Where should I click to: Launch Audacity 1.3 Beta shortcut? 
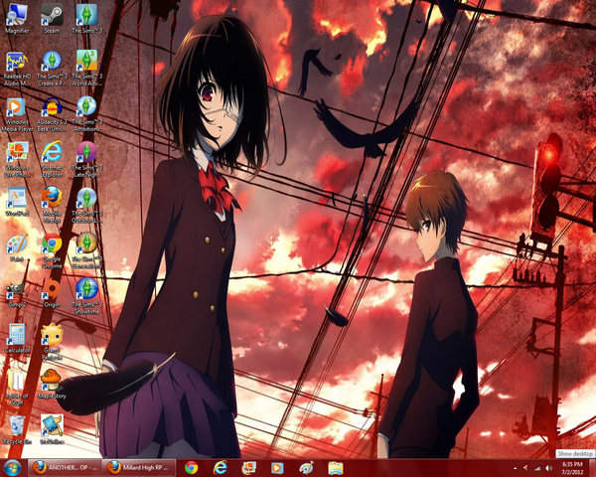point(52,115)
